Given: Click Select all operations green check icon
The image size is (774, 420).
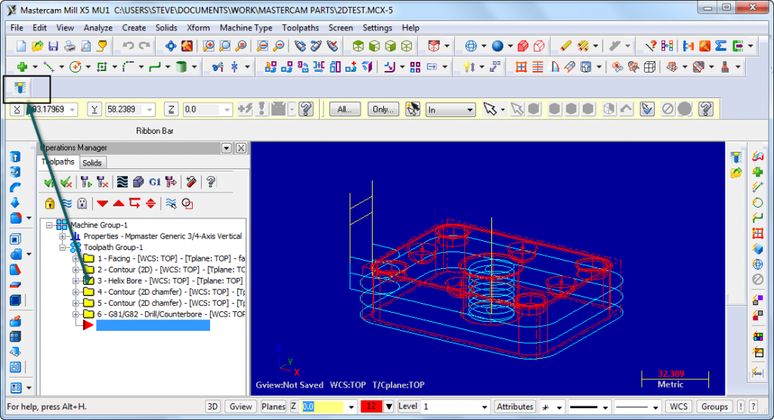Looking at the screenshot, I should click(x=49, y=182).
